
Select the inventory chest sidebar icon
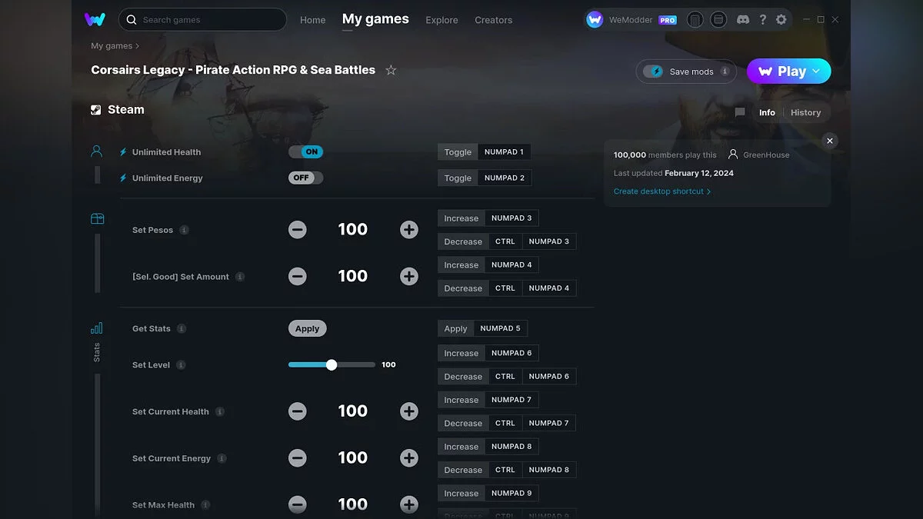click(97, 219)
